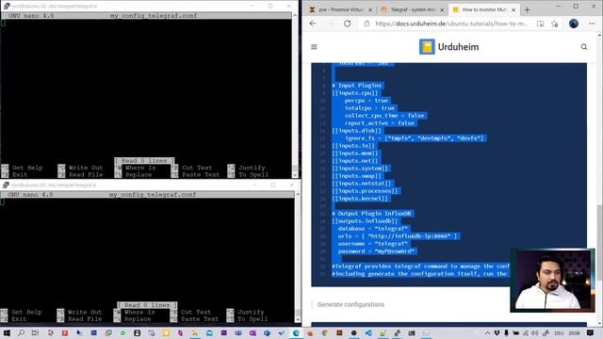Click "Where Is" in bottom nano window
This screenshot has height=339, width=603.
point(139,312)
